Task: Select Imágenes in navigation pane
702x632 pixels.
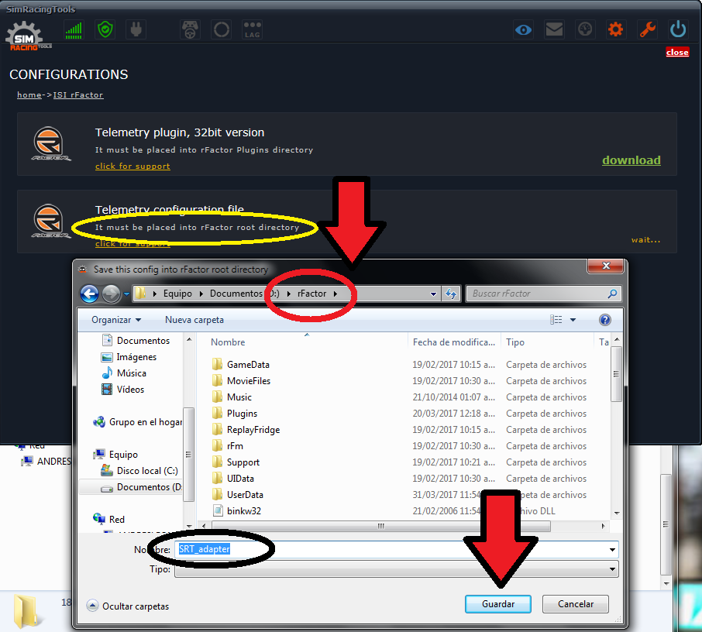Action: click(x=129, y=357)
